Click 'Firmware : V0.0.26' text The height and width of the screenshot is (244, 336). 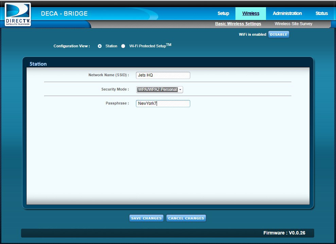284,233
